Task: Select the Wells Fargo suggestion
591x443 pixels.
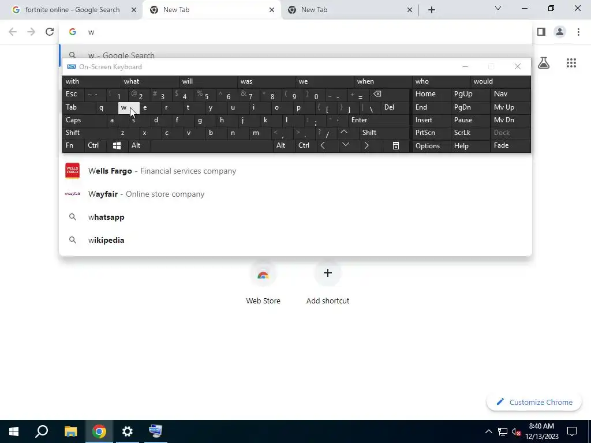Action: (x=295, y=171)
